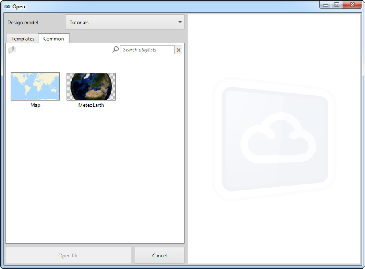365x269 pixels.
Task: Click the Open file button
Action: click(68, 255)
